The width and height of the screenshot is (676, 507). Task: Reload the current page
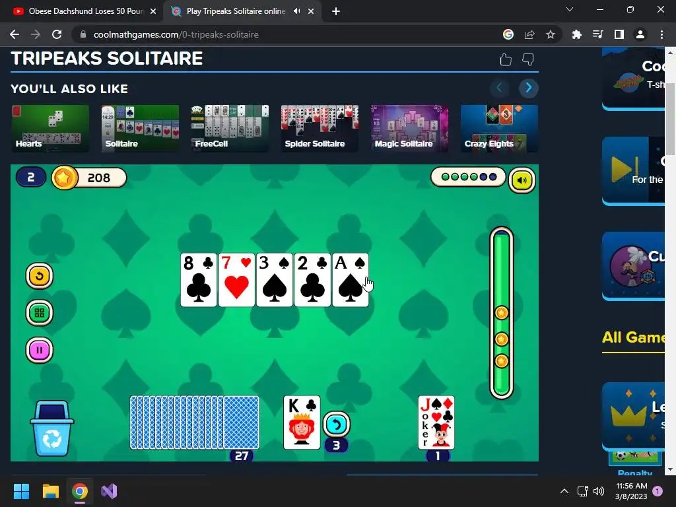pos(57,34)
